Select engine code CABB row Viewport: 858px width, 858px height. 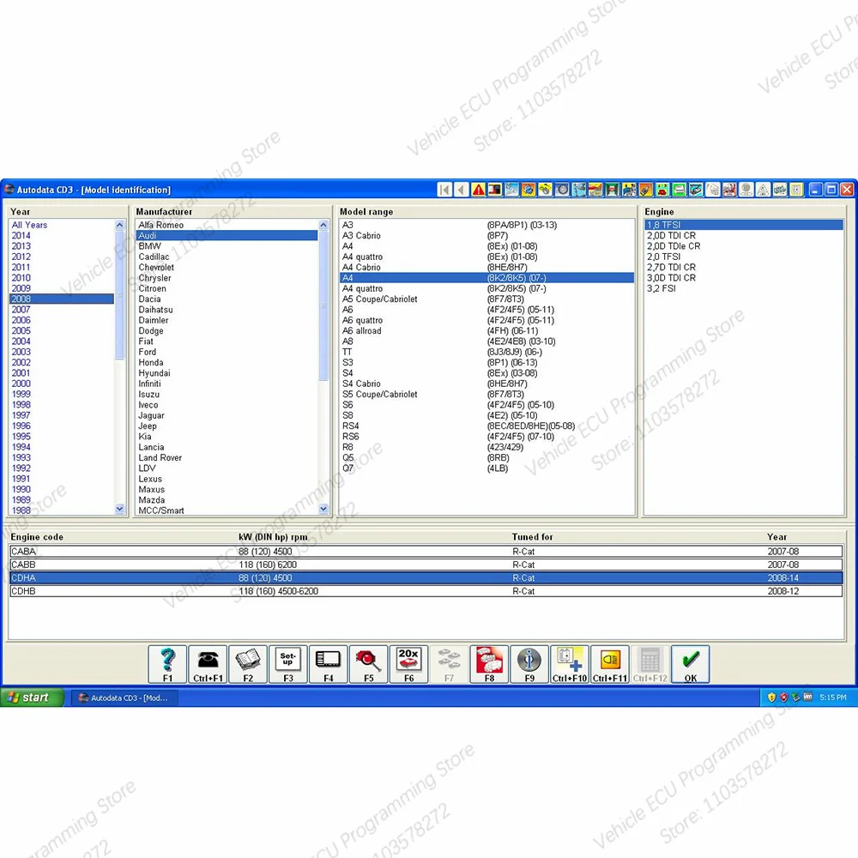click(x=426, y=565)
